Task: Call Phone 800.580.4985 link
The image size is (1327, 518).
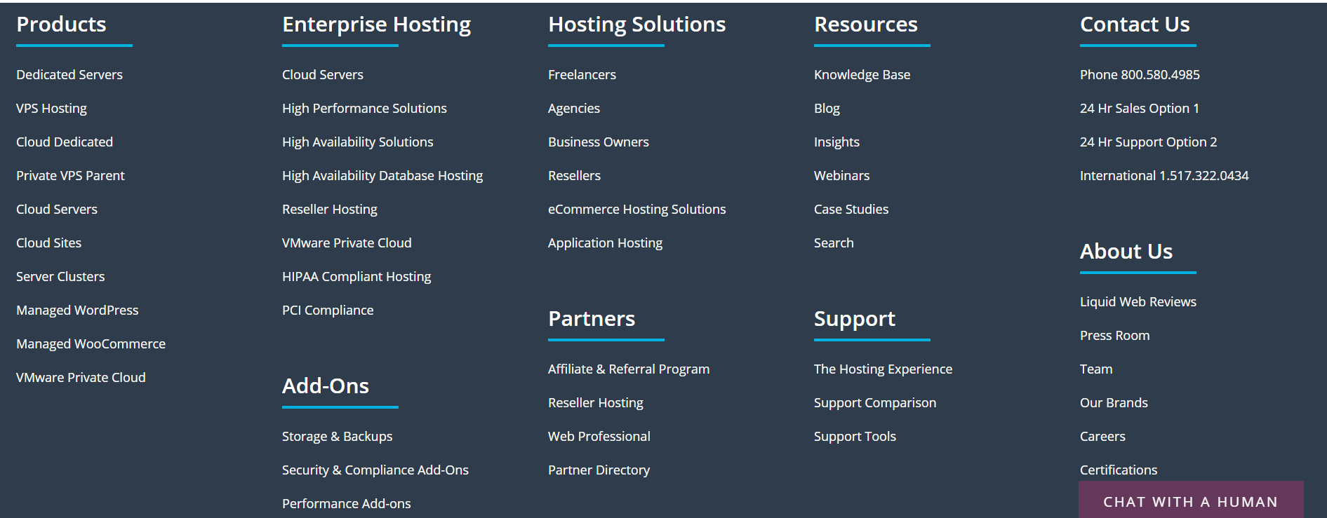Action: [x=1140, y=74]
